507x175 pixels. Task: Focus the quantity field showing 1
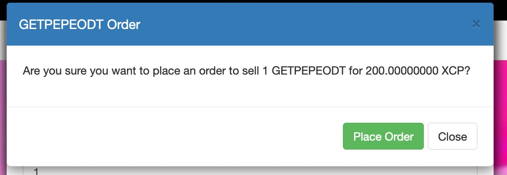pos(250,171)
